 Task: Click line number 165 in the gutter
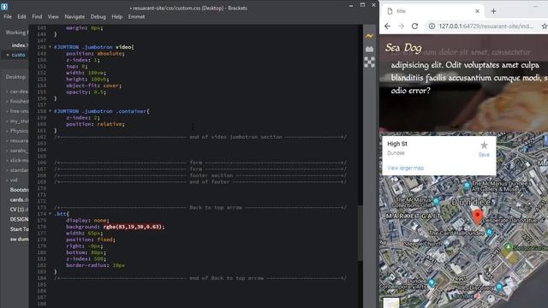pos(42,156)
